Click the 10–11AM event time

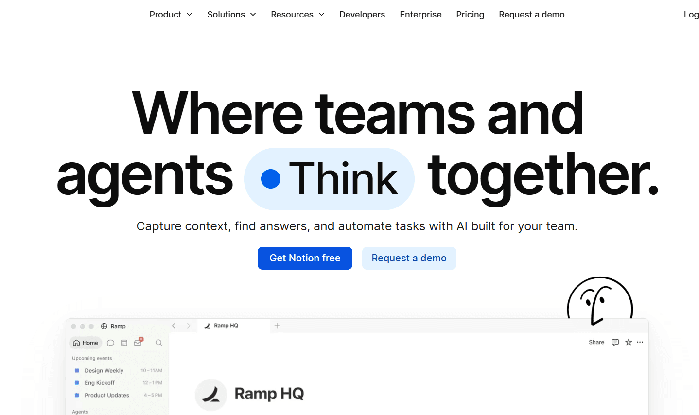[x=152, y=370]
